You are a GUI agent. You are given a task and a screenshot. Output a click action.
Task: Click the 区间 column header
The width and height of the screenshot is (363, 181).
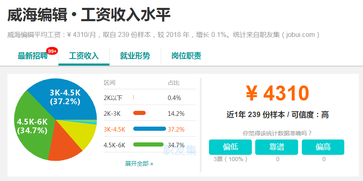[109, 83]
